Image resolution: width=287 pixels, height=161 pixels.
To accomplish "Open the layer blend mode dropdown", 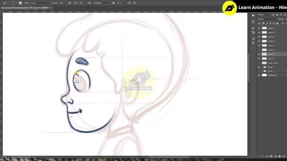I will (x=267, y=19).
